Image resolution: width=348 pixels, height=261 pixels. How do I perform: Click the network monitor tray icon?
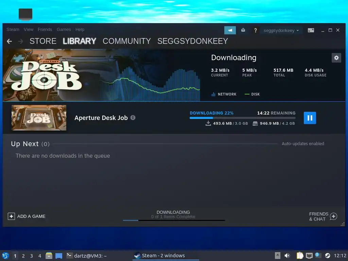pyautogui.click(x=309, y=256)
